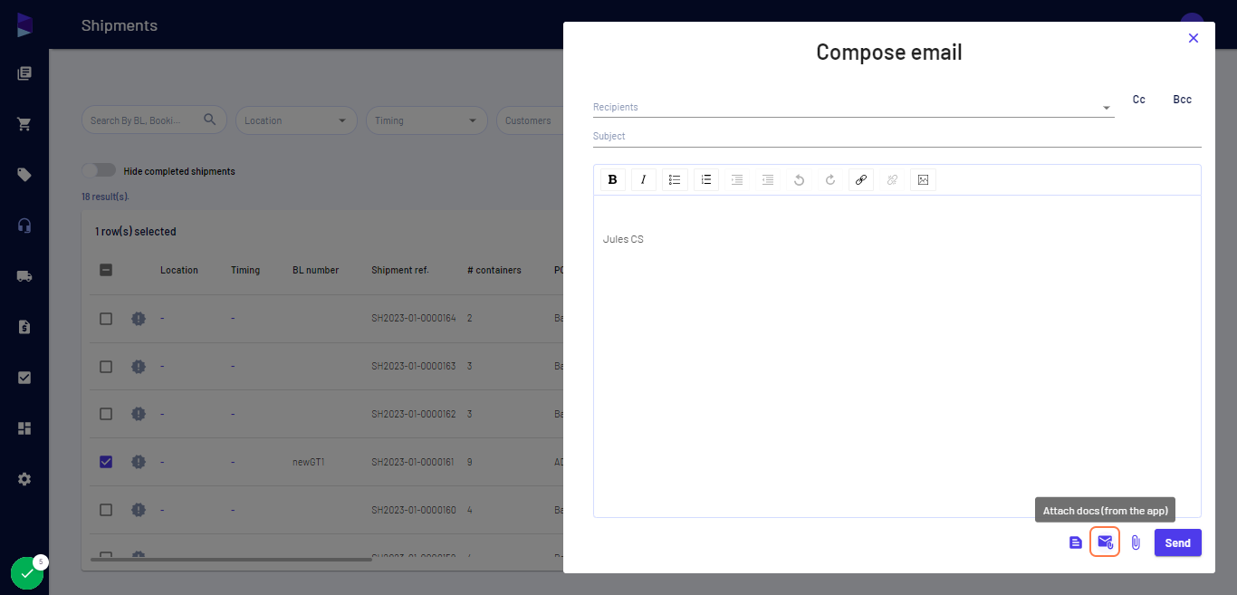Image resolution: width=1237 pixels, height=595 pixels.
Task: Redo the last edit in the email body
Action: [x=830, y=179]
